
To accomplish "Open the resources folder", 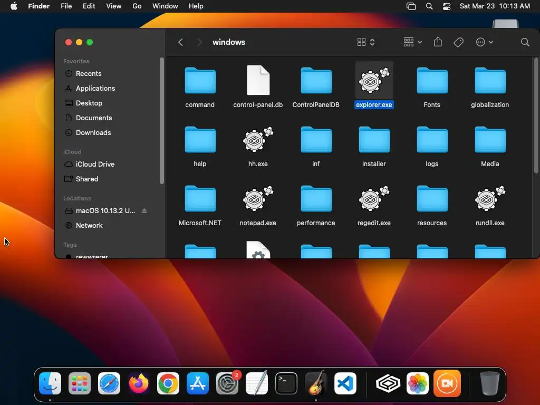I will click(432, 199).
